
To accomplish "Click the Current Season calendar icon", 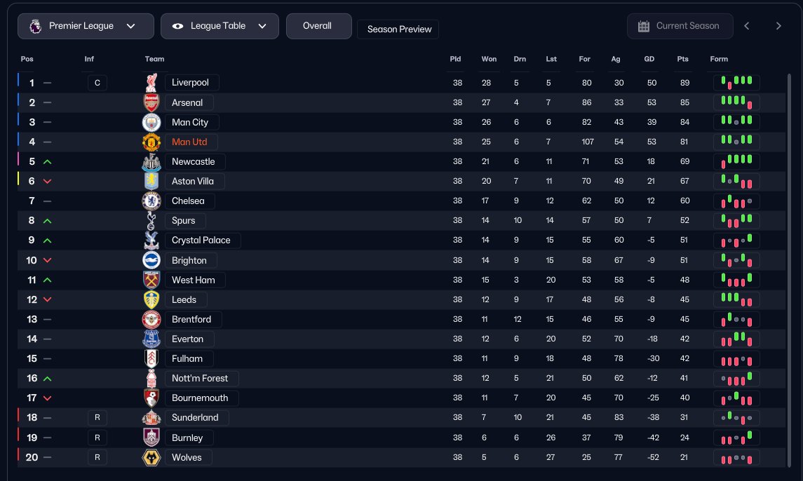I will tap(644, 26).
